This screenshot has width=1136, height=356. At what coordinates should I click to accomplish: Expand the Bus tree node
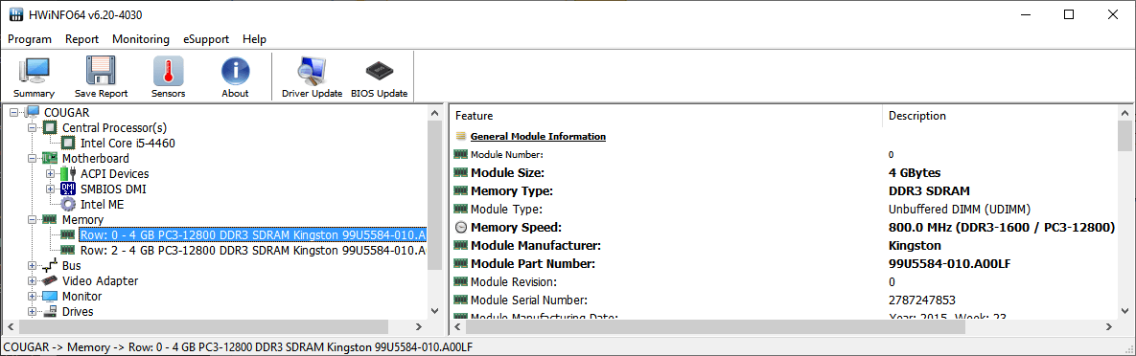[32, 265]
